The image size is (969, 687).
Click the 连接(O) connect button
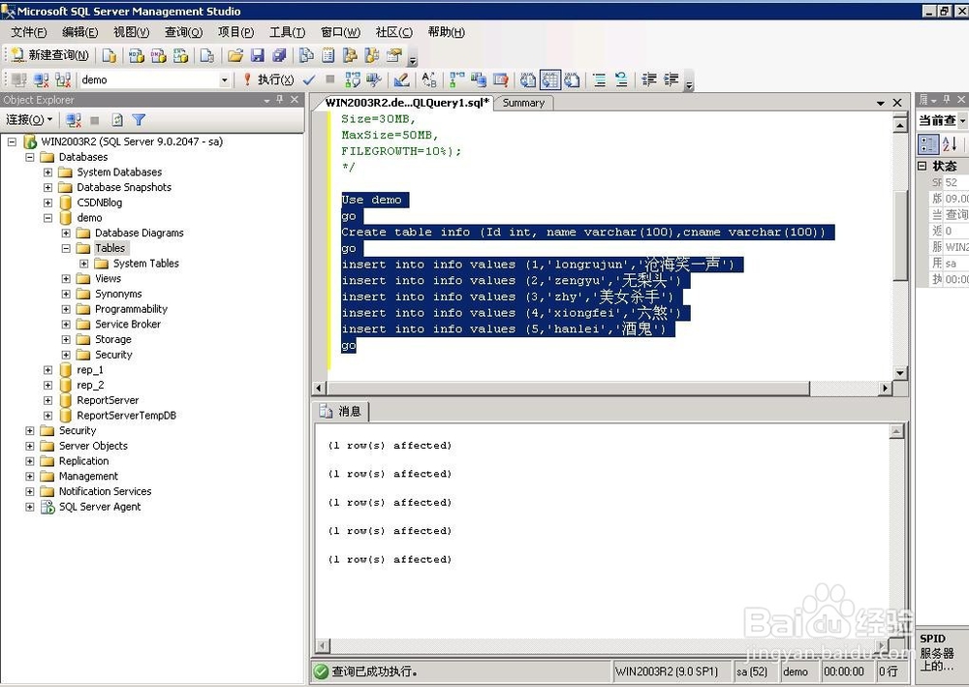tap(29, 120)
